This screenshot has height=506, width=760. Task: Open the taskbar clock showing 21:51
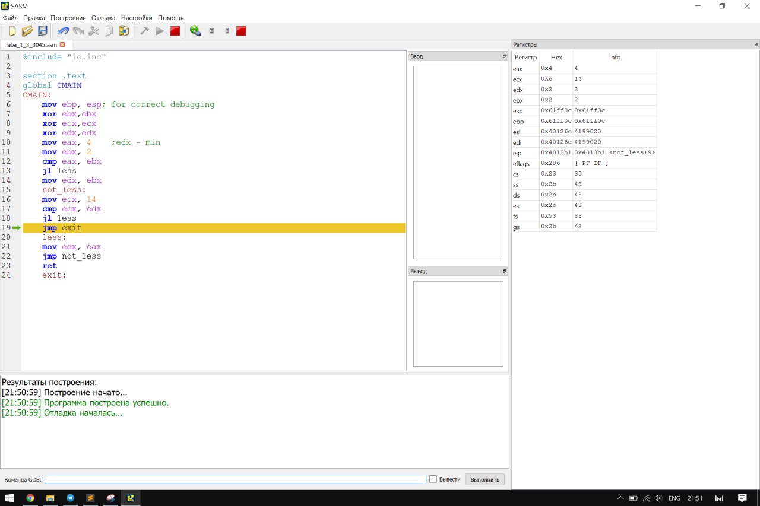(x=695, y=498)
